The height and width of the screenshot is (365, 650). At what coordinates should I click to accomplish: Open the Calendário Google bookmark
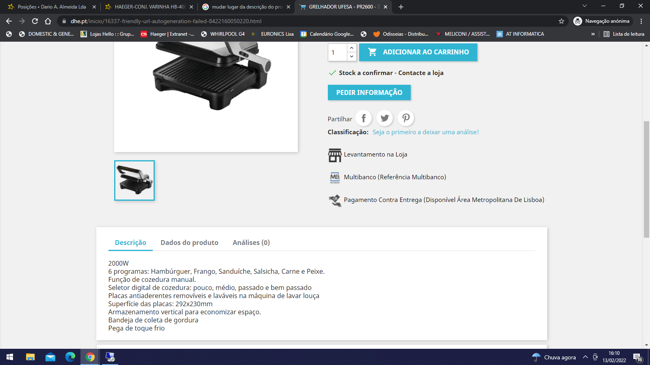coord(327,34)
